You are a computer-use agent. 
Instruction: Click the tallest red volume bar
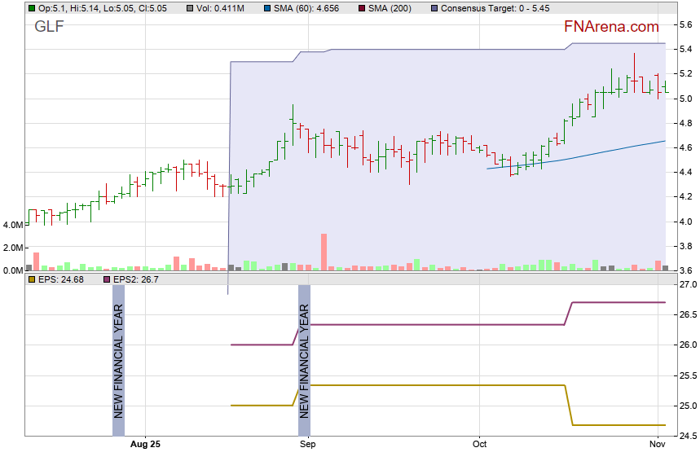click(x=324, y=252)
